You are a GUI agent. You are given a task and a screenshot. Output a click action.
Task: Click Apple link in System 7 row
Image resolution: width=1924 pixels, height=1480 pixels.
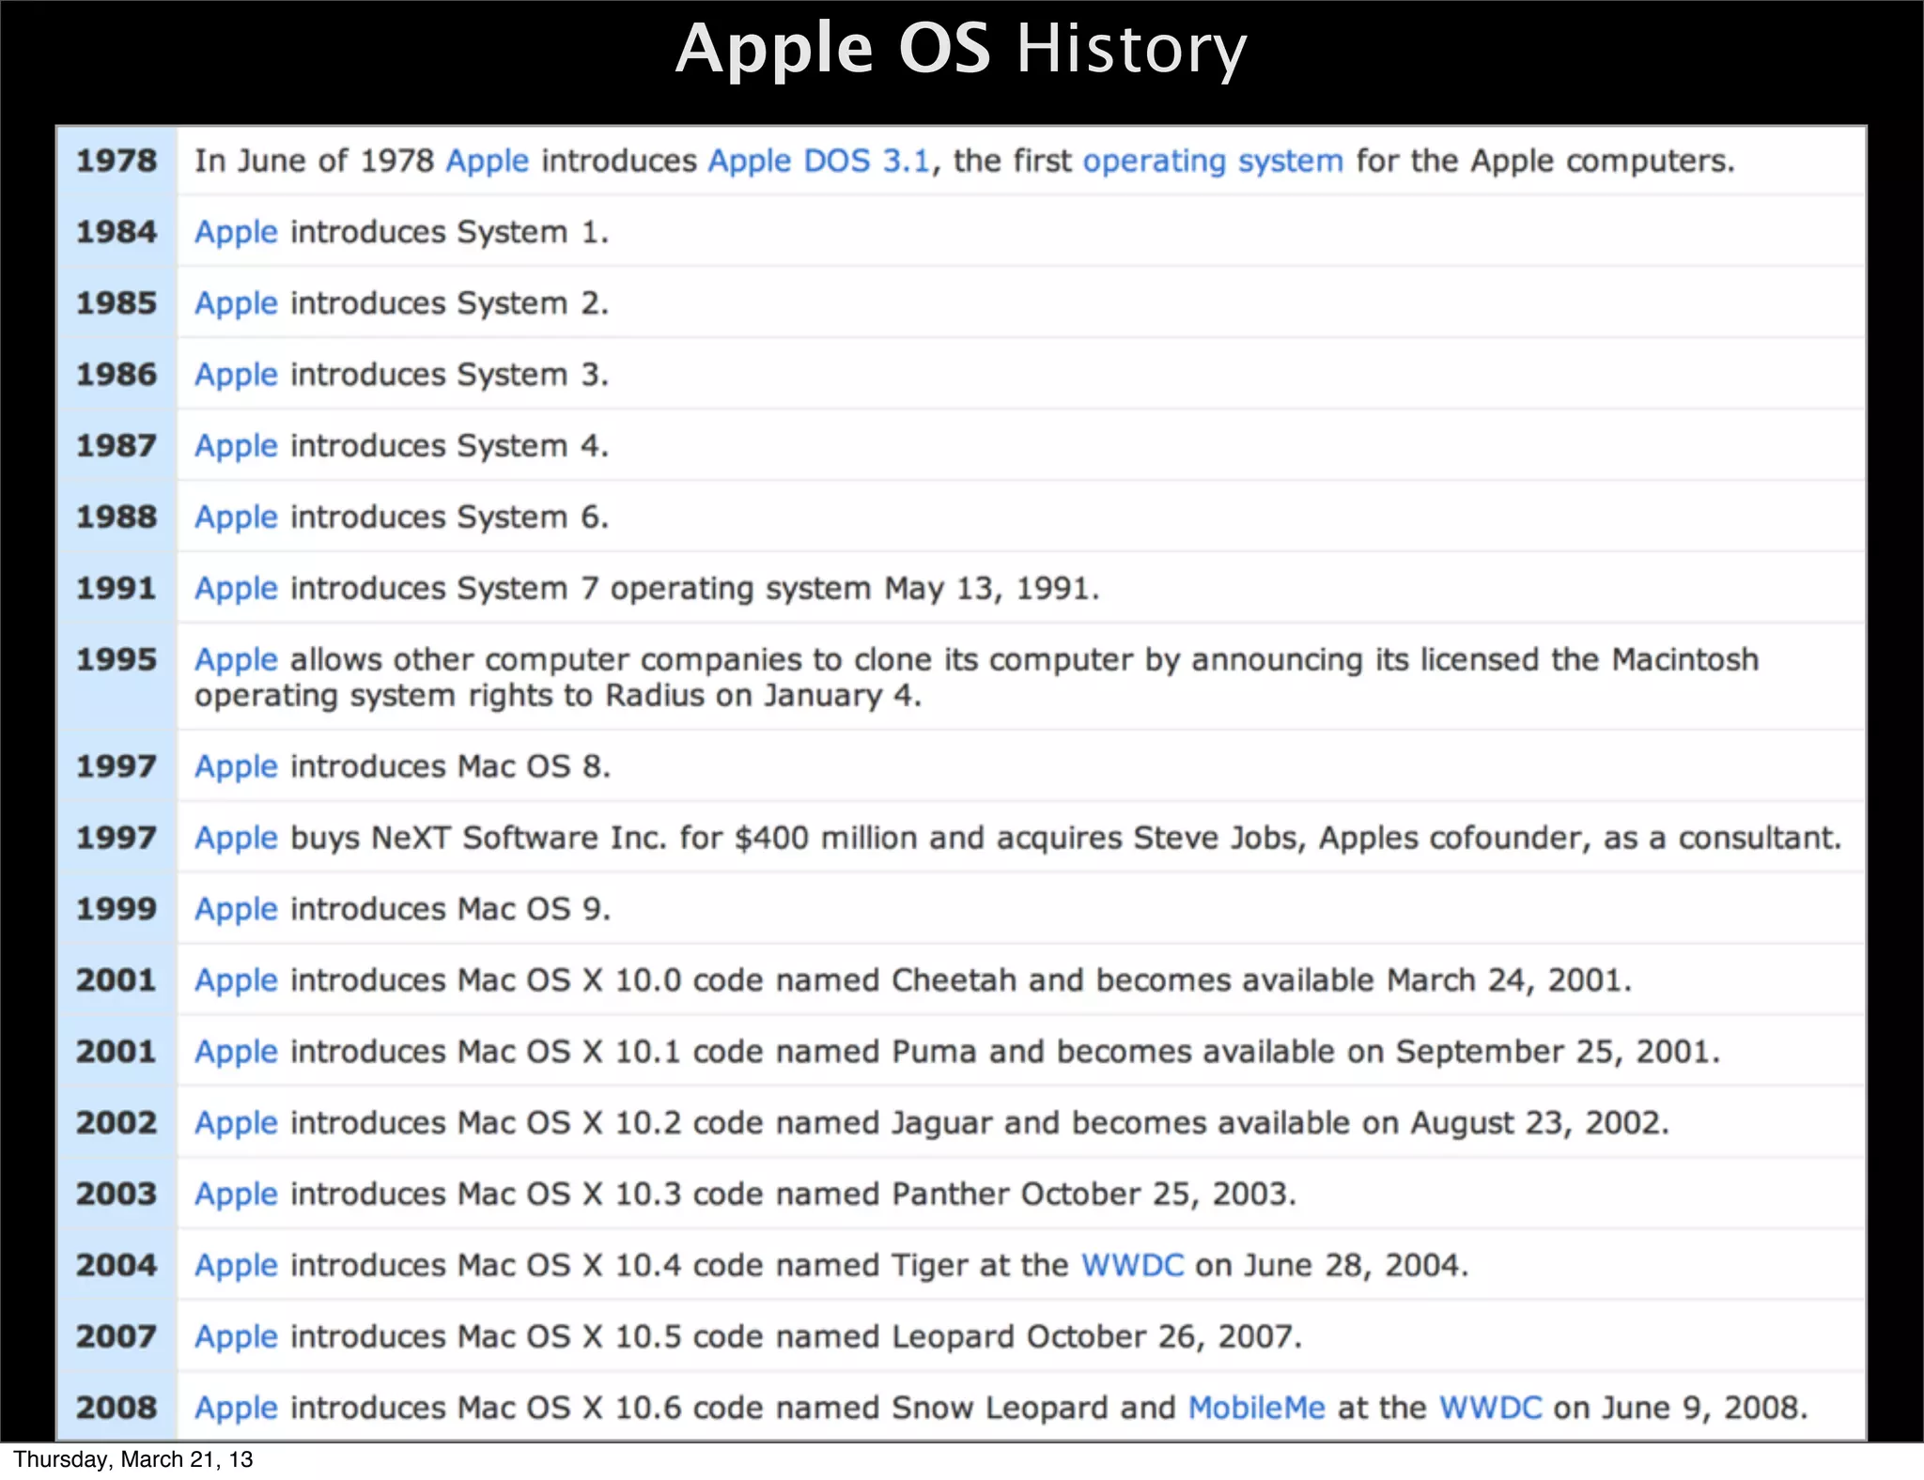coord(236,590)
